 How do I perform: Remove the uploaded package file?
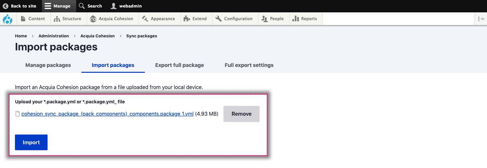pos(242,114)
